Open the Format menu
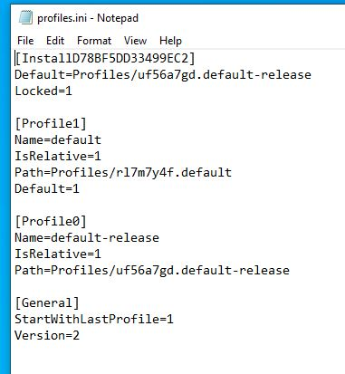Screen dimensions: 345x374 click(94, 41)
